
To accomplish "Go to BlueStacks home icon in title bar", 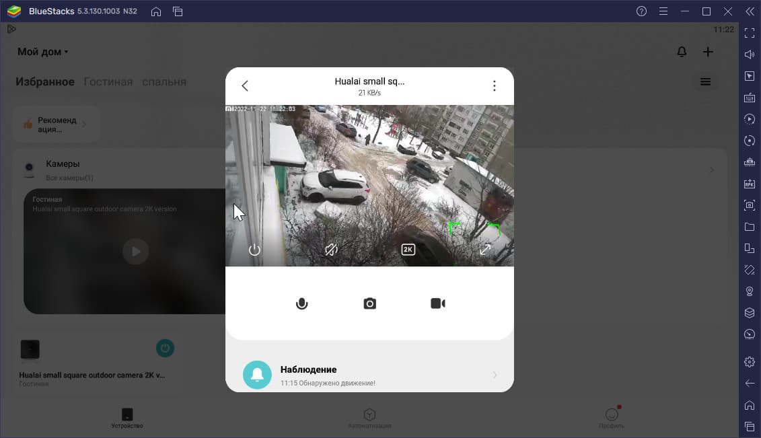I will (156, 11).
